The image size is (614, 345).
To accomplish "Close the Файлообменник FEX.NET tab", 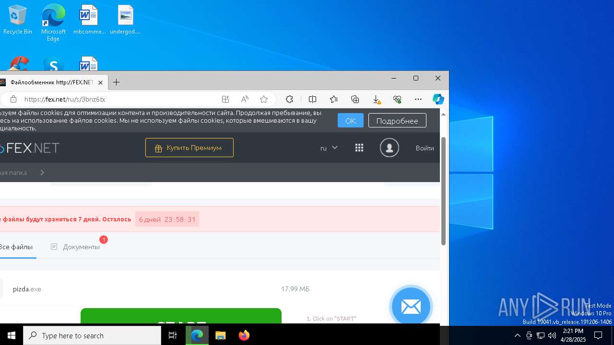I will tap(100, 82).
